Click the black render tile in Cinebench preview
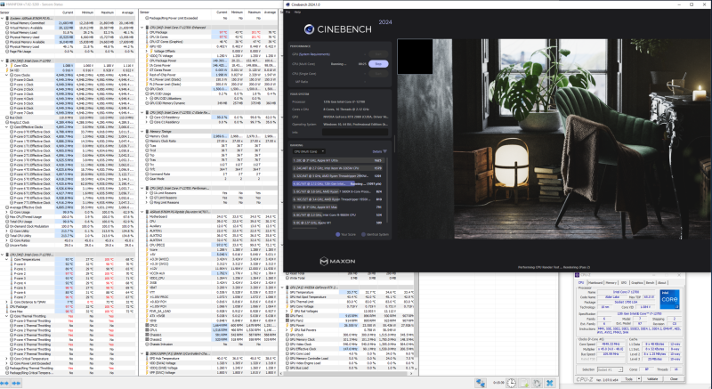712x389 pixels. coord(415,57)
